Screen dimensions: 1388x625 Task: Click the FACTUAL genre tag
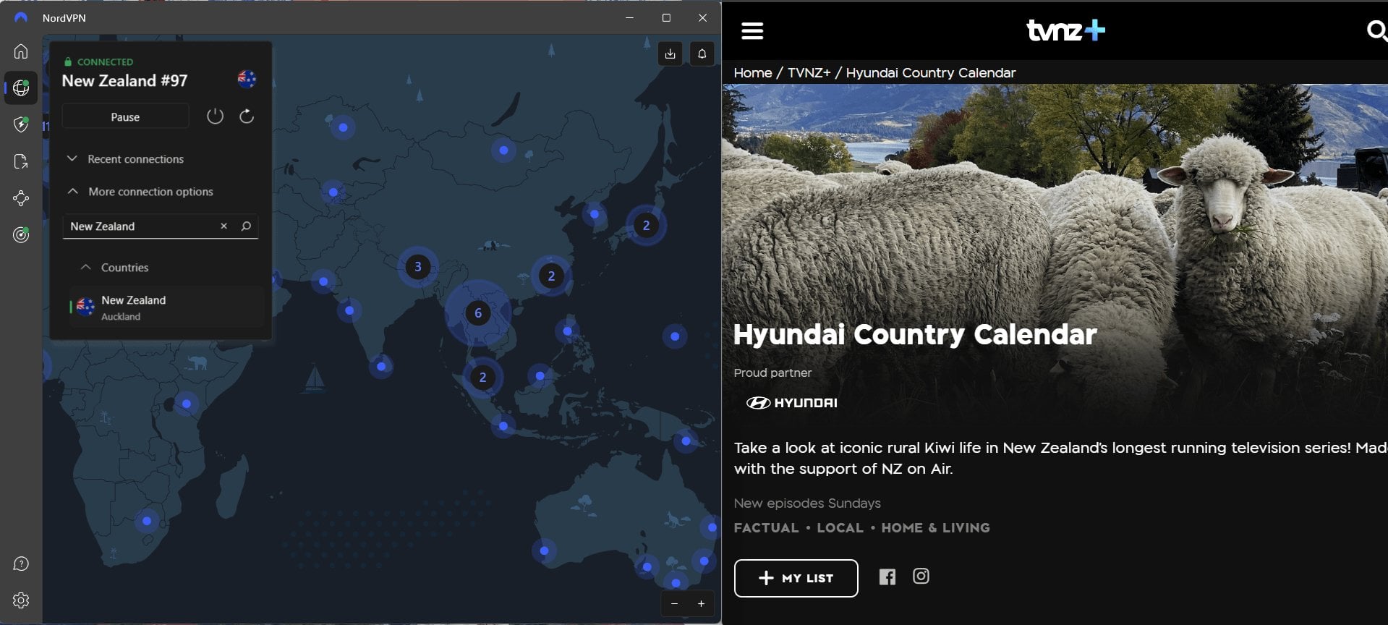[x=766, y=528]
